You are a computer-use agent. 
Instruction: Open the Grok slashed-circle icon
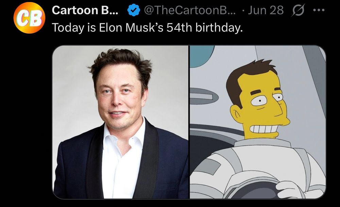(298, 10)
